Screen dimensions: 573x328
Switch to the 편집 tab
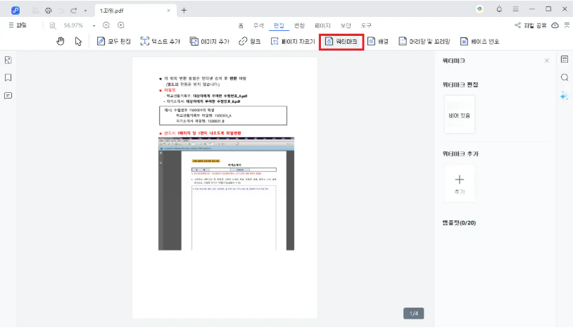tap(279, 25)
